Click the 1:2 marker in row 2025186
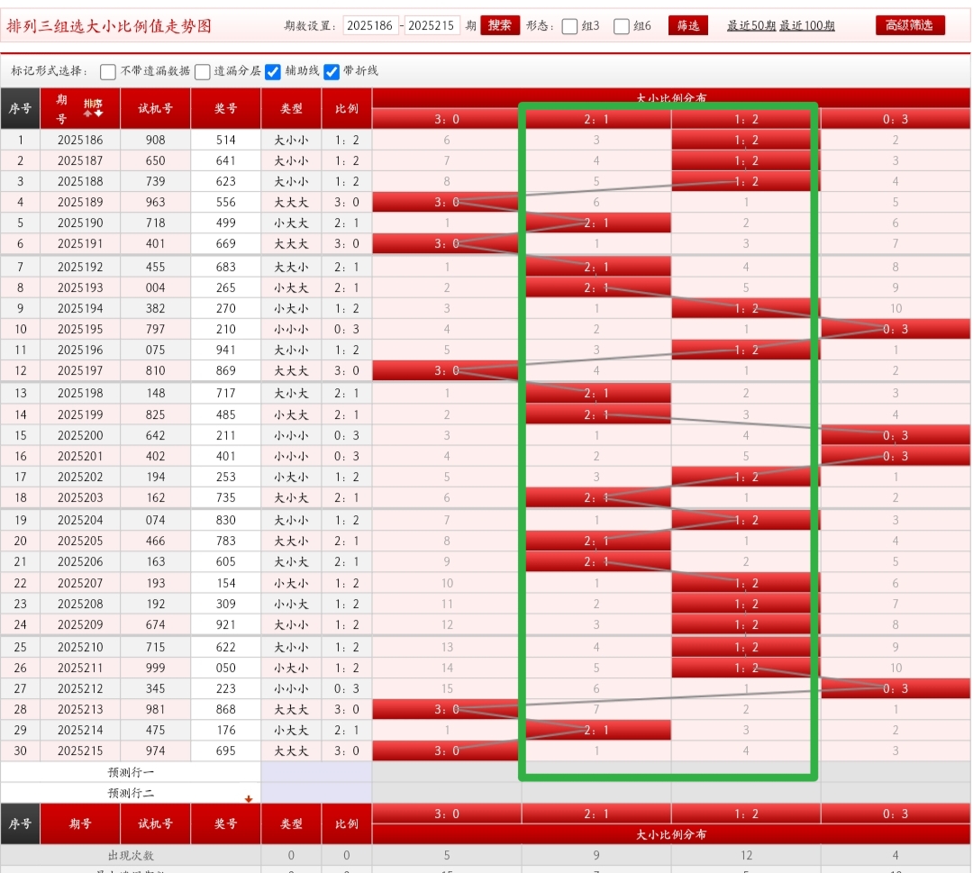The width and height of the screenshot is (973, 873). pos(746,141)
